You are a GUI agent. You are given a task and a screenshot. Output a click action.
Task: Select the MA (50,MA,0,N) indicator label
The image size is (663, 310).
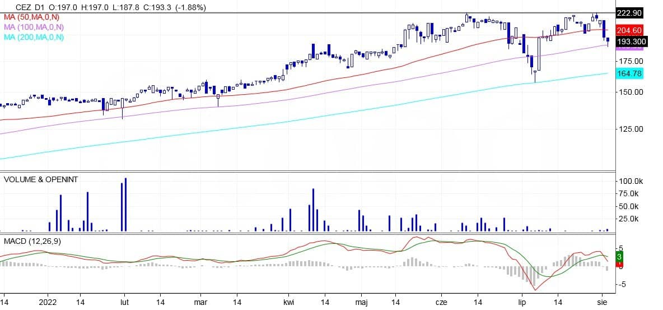[x=34, y=17]
